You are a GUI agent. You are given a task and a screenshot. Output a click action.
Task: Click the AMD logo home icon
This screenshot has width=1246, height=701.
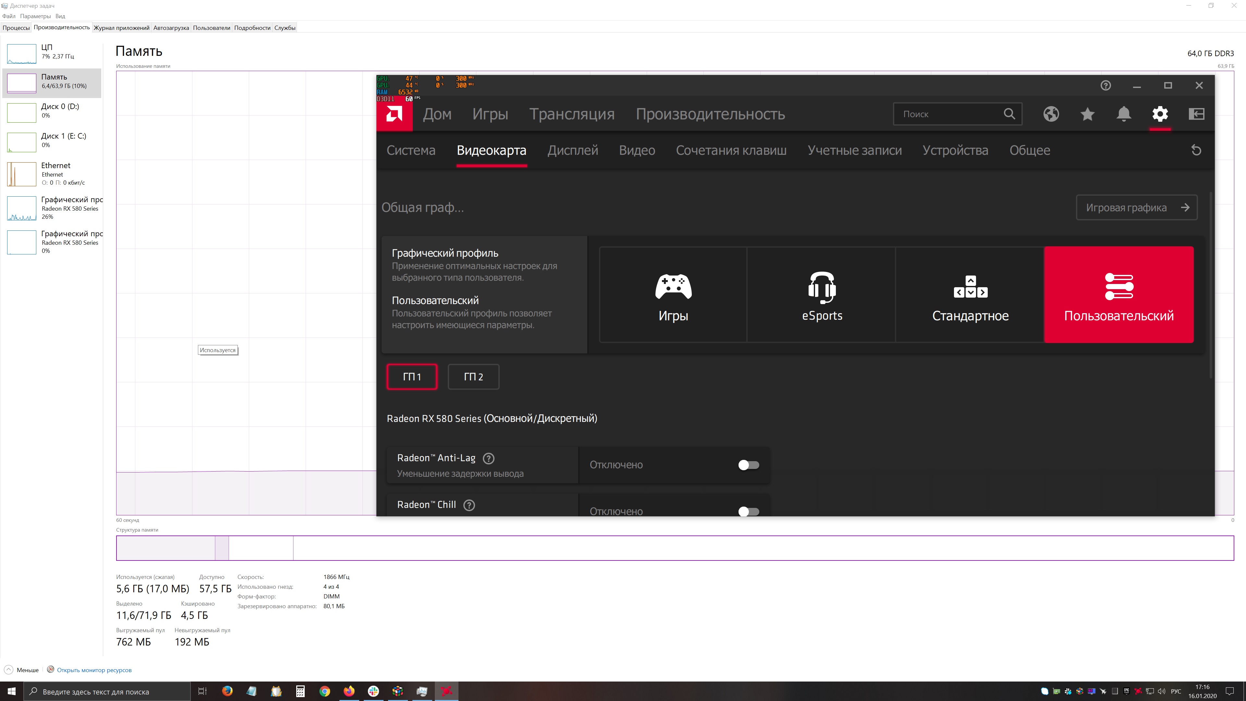pos(394,114)
